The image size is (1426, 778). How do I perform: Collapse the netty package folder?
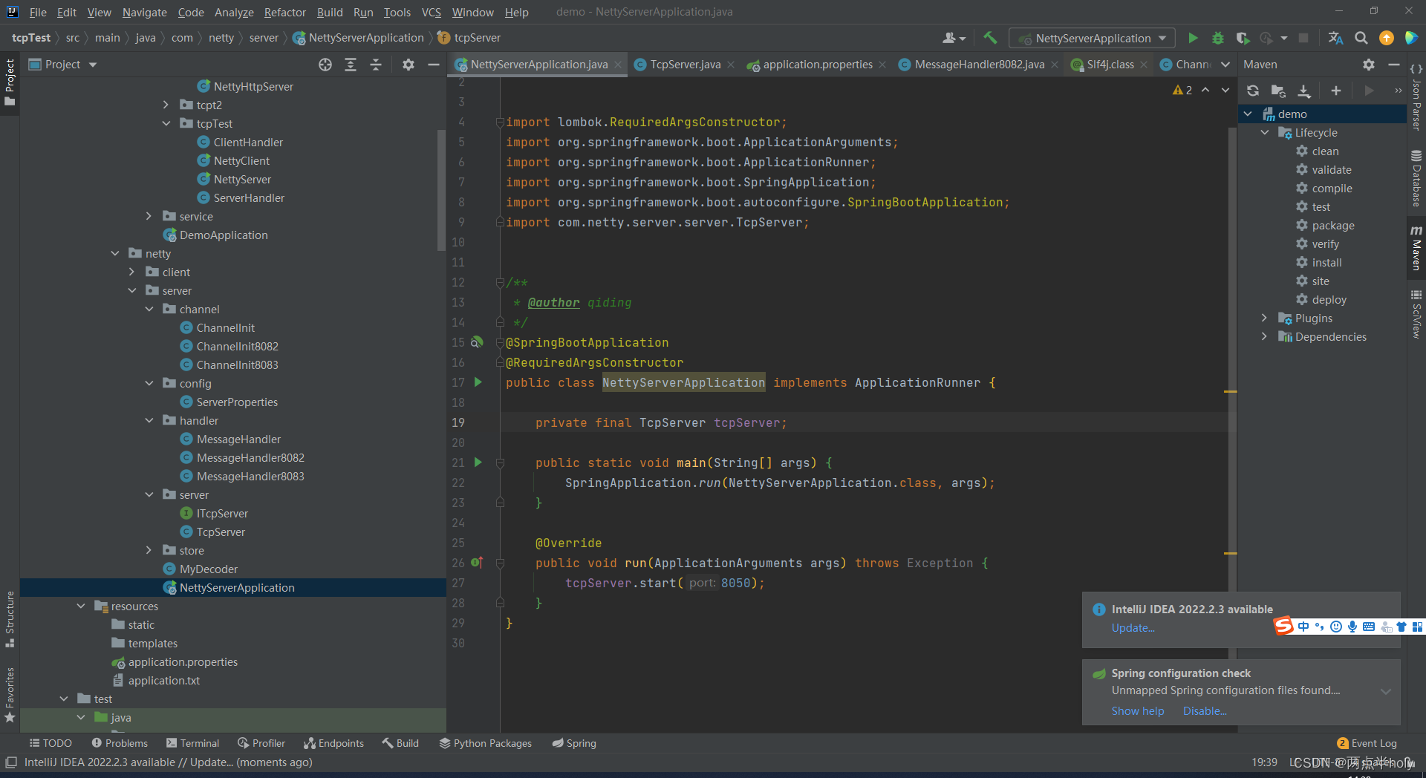coord(115,253)
